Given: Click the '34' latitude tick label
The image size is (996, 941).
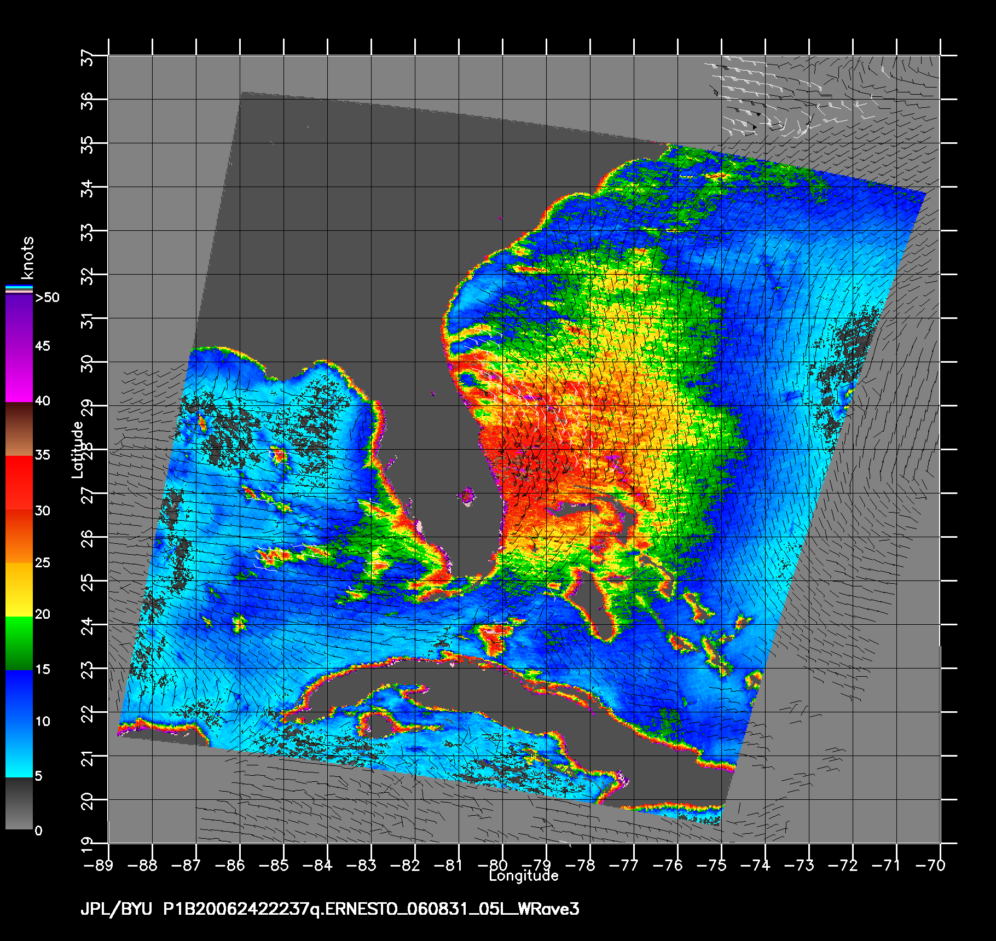Looking at the screenshot, I should [x=87, y=189].
